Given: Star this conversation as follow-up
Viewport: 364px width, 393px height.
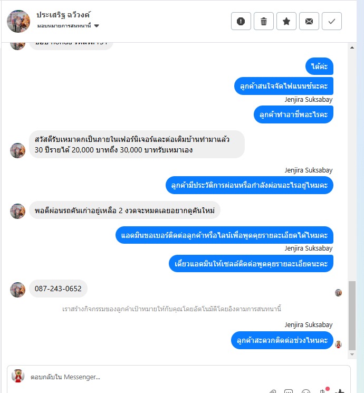Looking at the screenshot, I should pyautogui.click(x=286, y=21).
